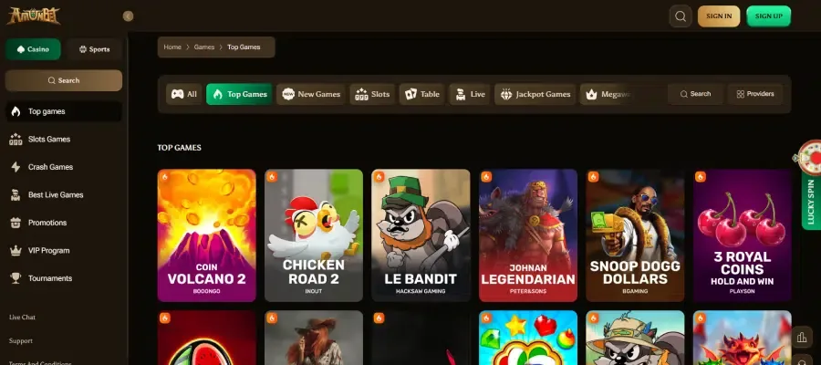Select the Slots filter tab
Screen dimensions: 821x365
(x=372, y=94)
